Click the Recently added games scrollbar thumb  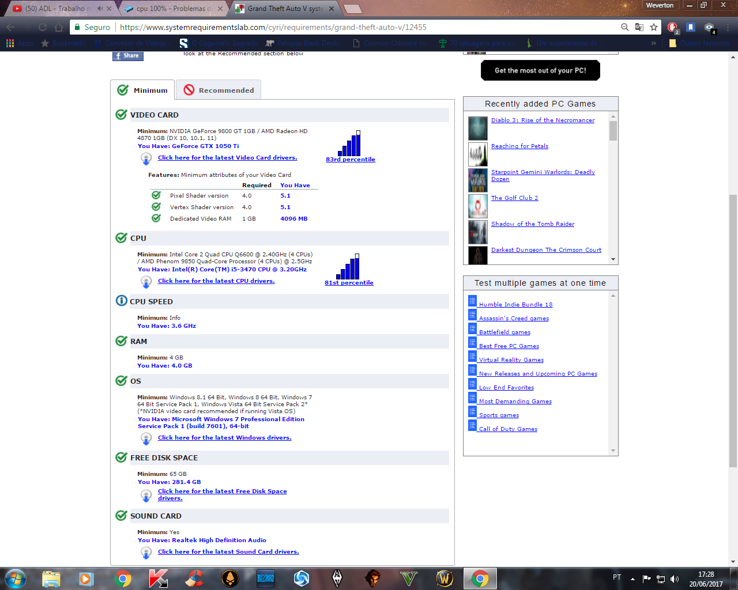613,131
